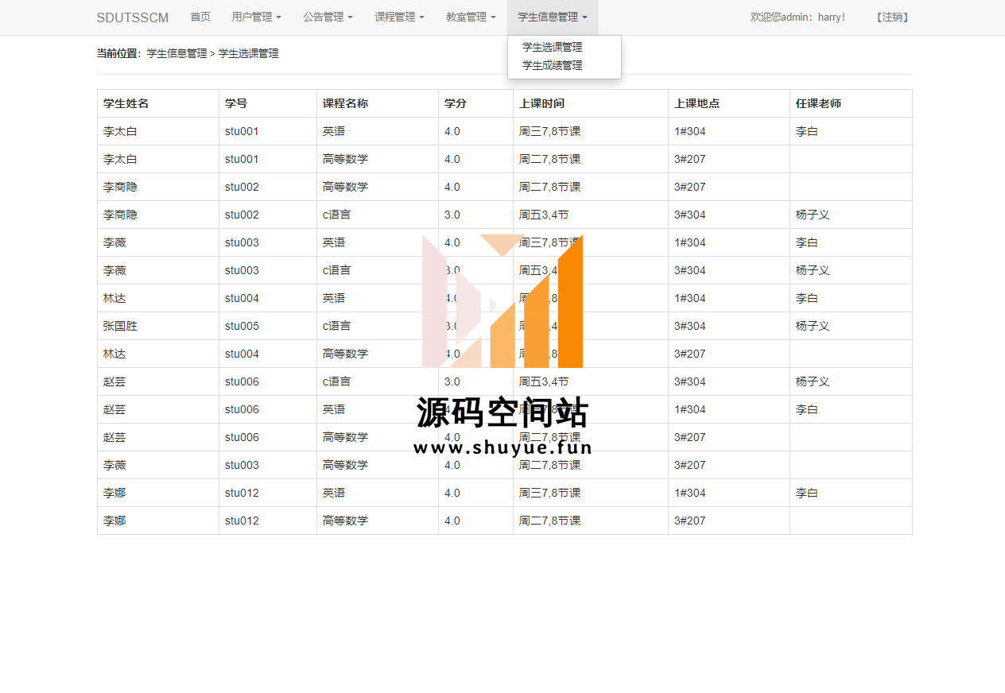The height and width of the screenshot is (693, 1005).
Task: Open the 用户管理 dropdown in the navbar
Action: 256,17
